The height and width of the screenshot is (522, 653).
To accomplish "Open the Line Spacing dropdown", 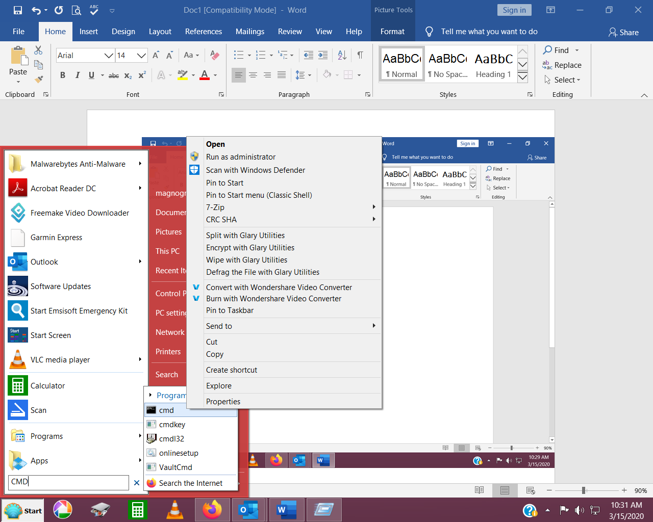I will click(303, 75).
